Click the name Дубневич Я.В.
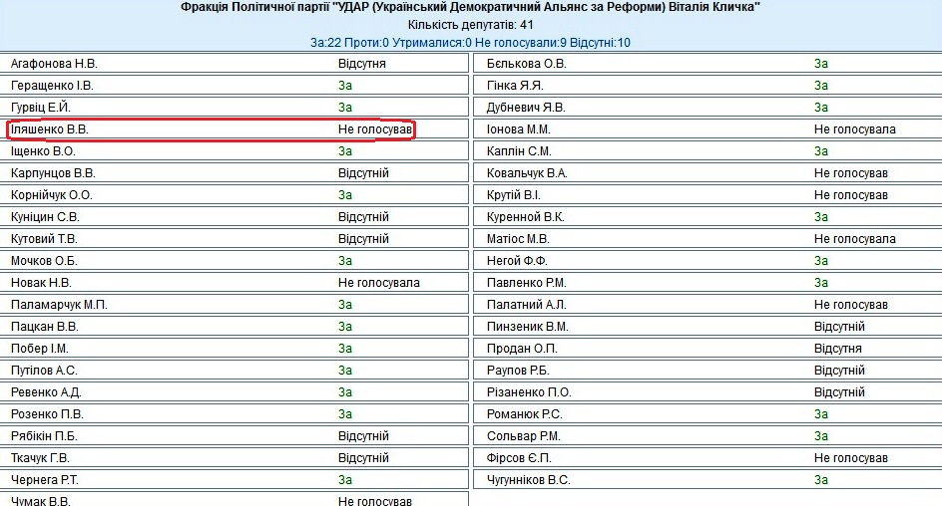942x506 pixels. (526, 108)
